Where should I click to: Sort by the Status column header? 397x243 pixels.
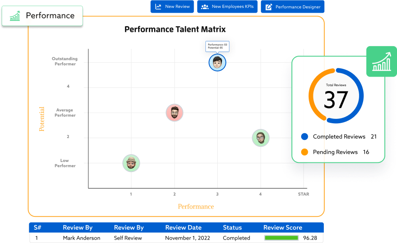tap(232, 227)
